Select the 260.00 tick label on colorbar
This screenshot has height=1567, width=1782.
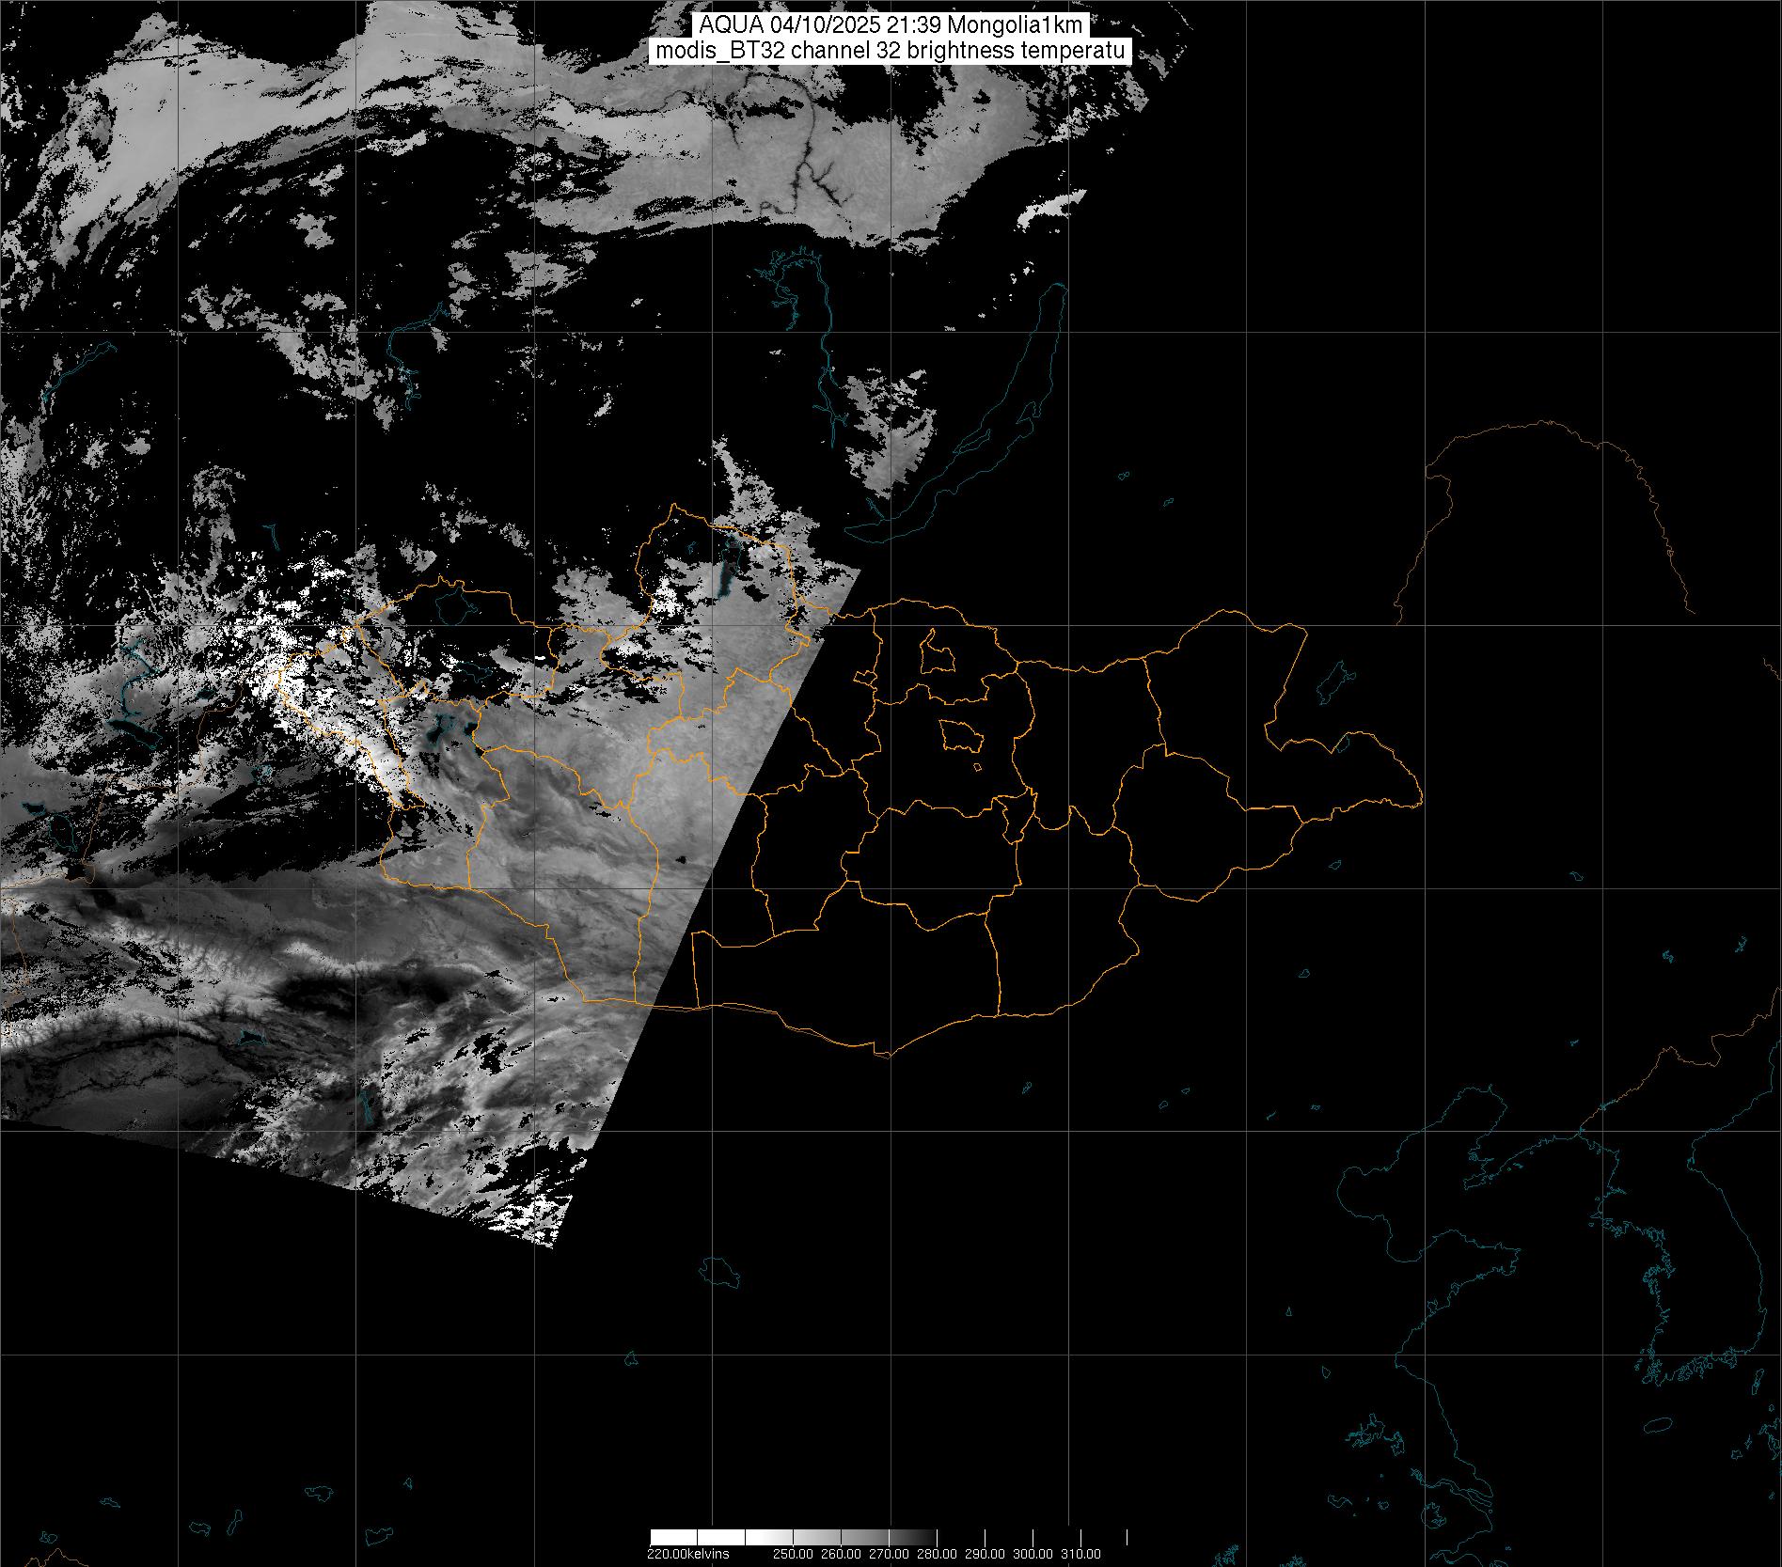pyautogui.click(x=840, y=1554)
